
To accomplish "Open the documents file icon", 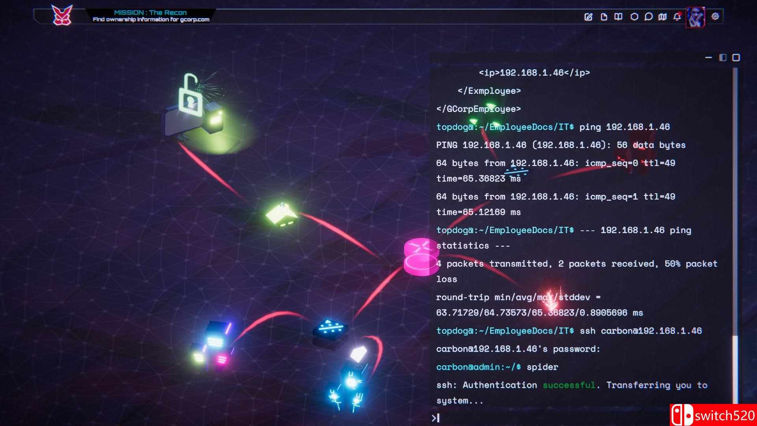I will coord(604,17).
